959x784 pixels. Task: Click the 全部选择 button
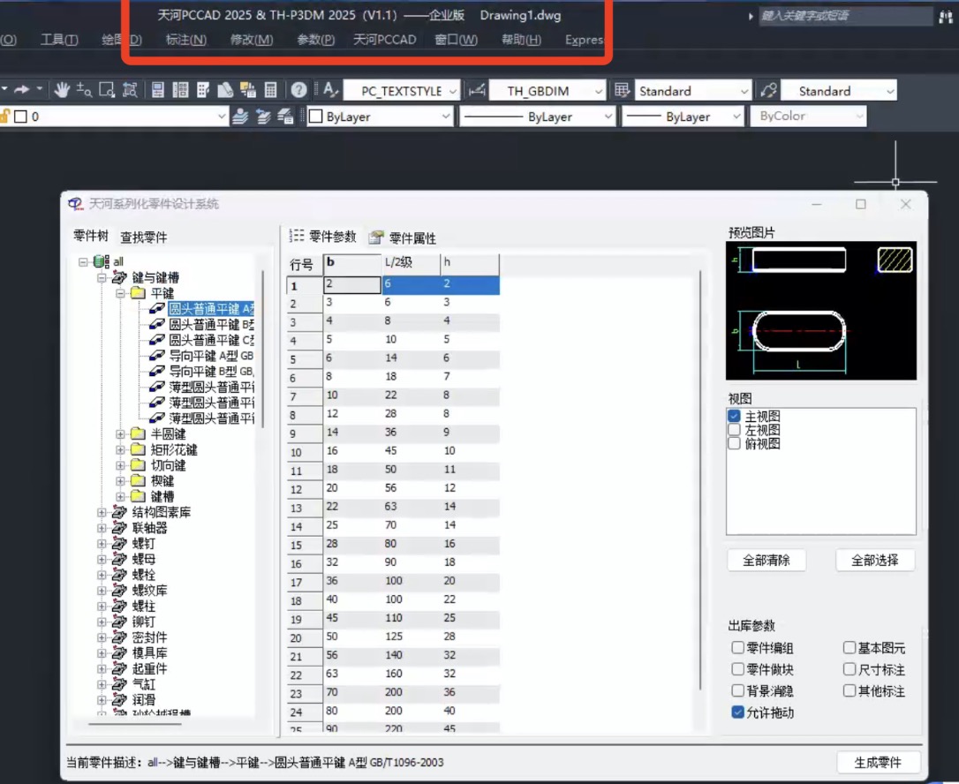pos(875,560)
